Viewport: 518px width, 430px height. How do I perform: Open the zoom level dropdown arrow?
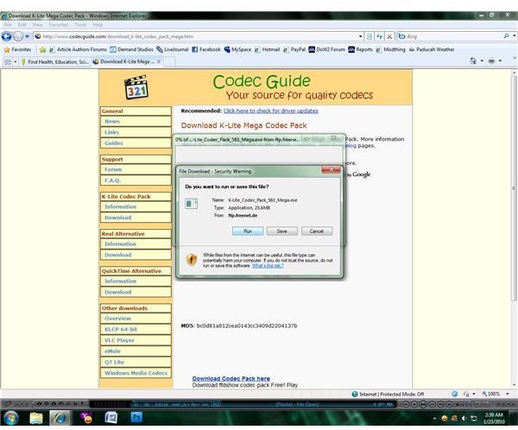pos(507,394)
